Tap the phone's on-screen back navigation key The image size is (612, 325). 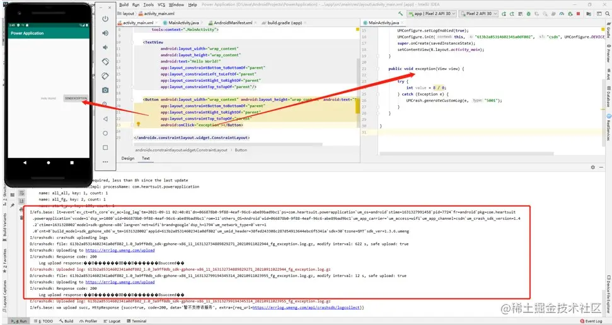pyautogui.click(x=25, y=162)
